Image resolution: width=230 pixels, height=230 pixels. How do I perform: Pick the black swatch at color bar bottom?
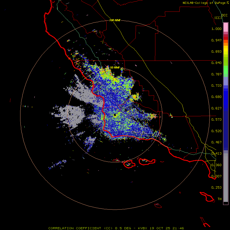pyautogui.click(x=226, y=203)
